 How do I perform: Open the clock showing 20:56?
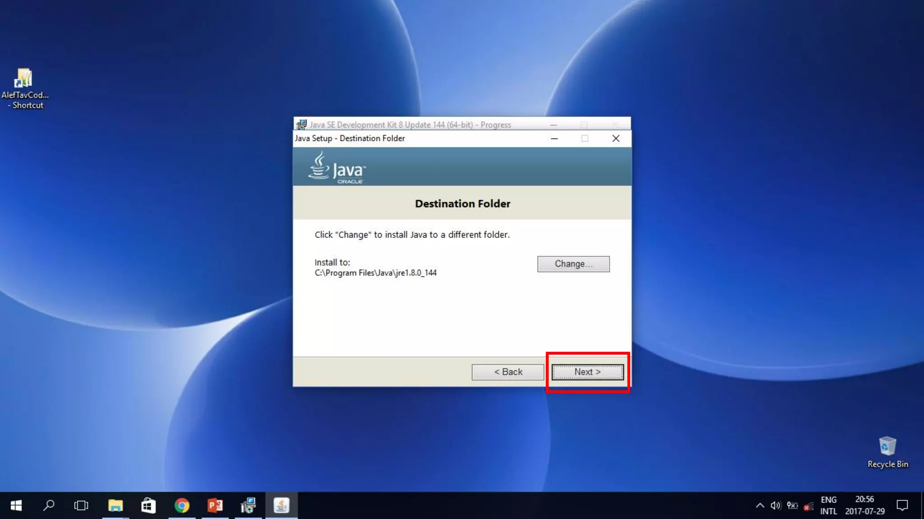tap(864, 505)
